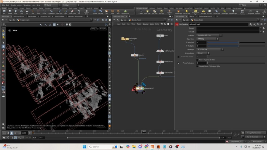Screen dimensions: 267x150
Task: Enable the Deactivate Tolerance checkbox
Action: click(178, 57)
